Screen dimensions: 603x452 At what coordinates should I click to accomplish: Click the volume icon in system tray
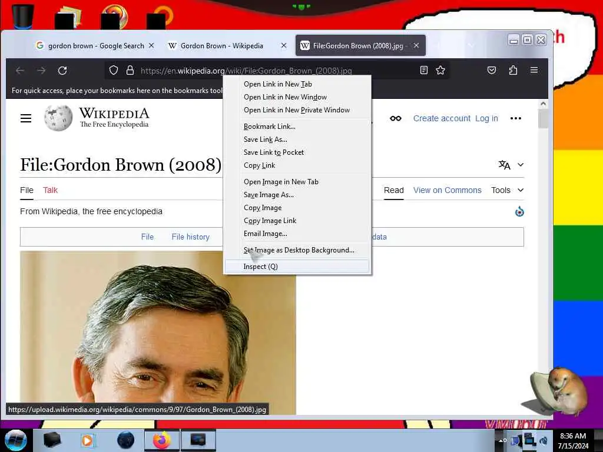[544, 440]
